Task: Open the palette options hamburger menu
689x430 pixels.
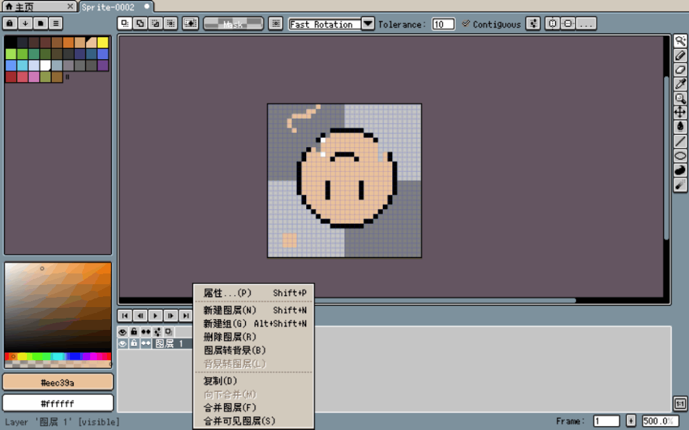Action: (56, 24)
